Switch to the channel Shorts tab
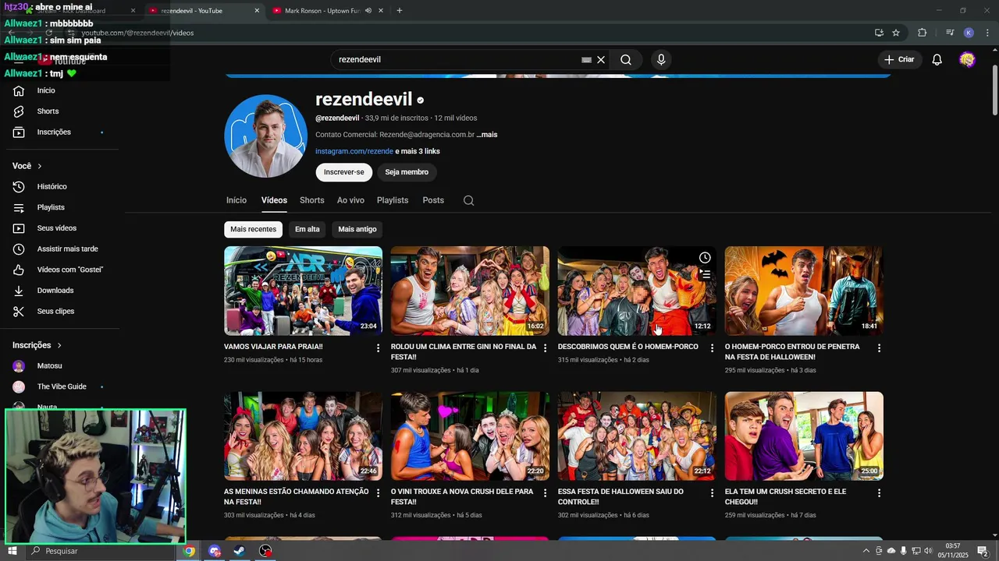 [312, 200]
